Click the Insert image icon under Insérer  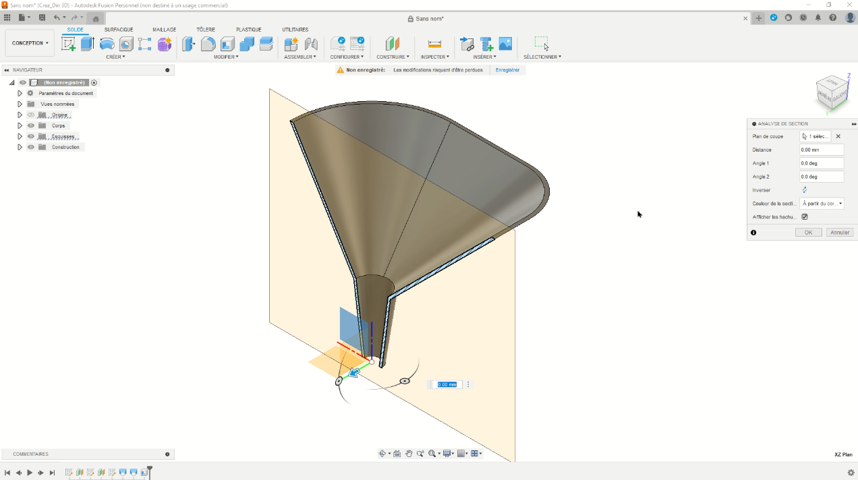(x=505, y=44)
